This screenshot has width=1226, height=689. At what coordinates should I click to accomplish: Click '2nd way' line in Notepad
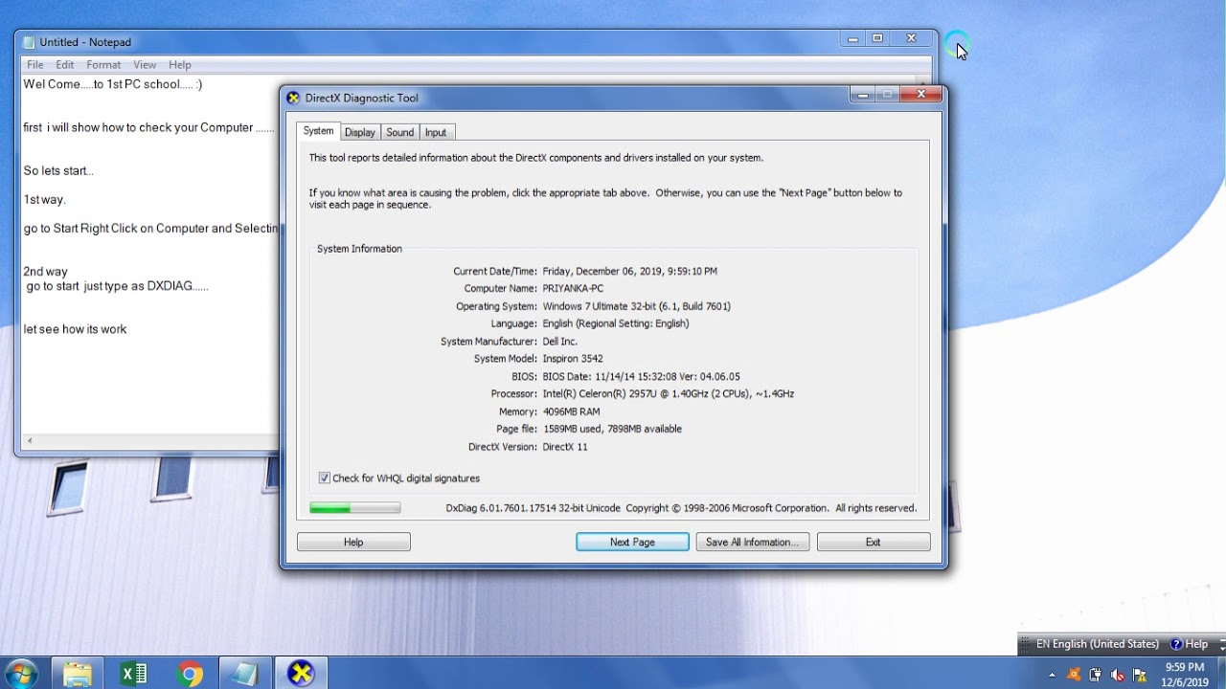click(x=46, y=272)
